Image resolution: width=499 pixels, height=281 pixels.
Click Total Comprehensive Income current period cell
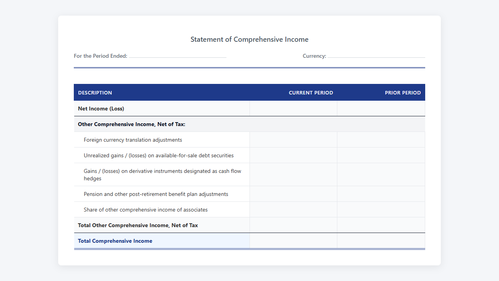tap(294, 241)
